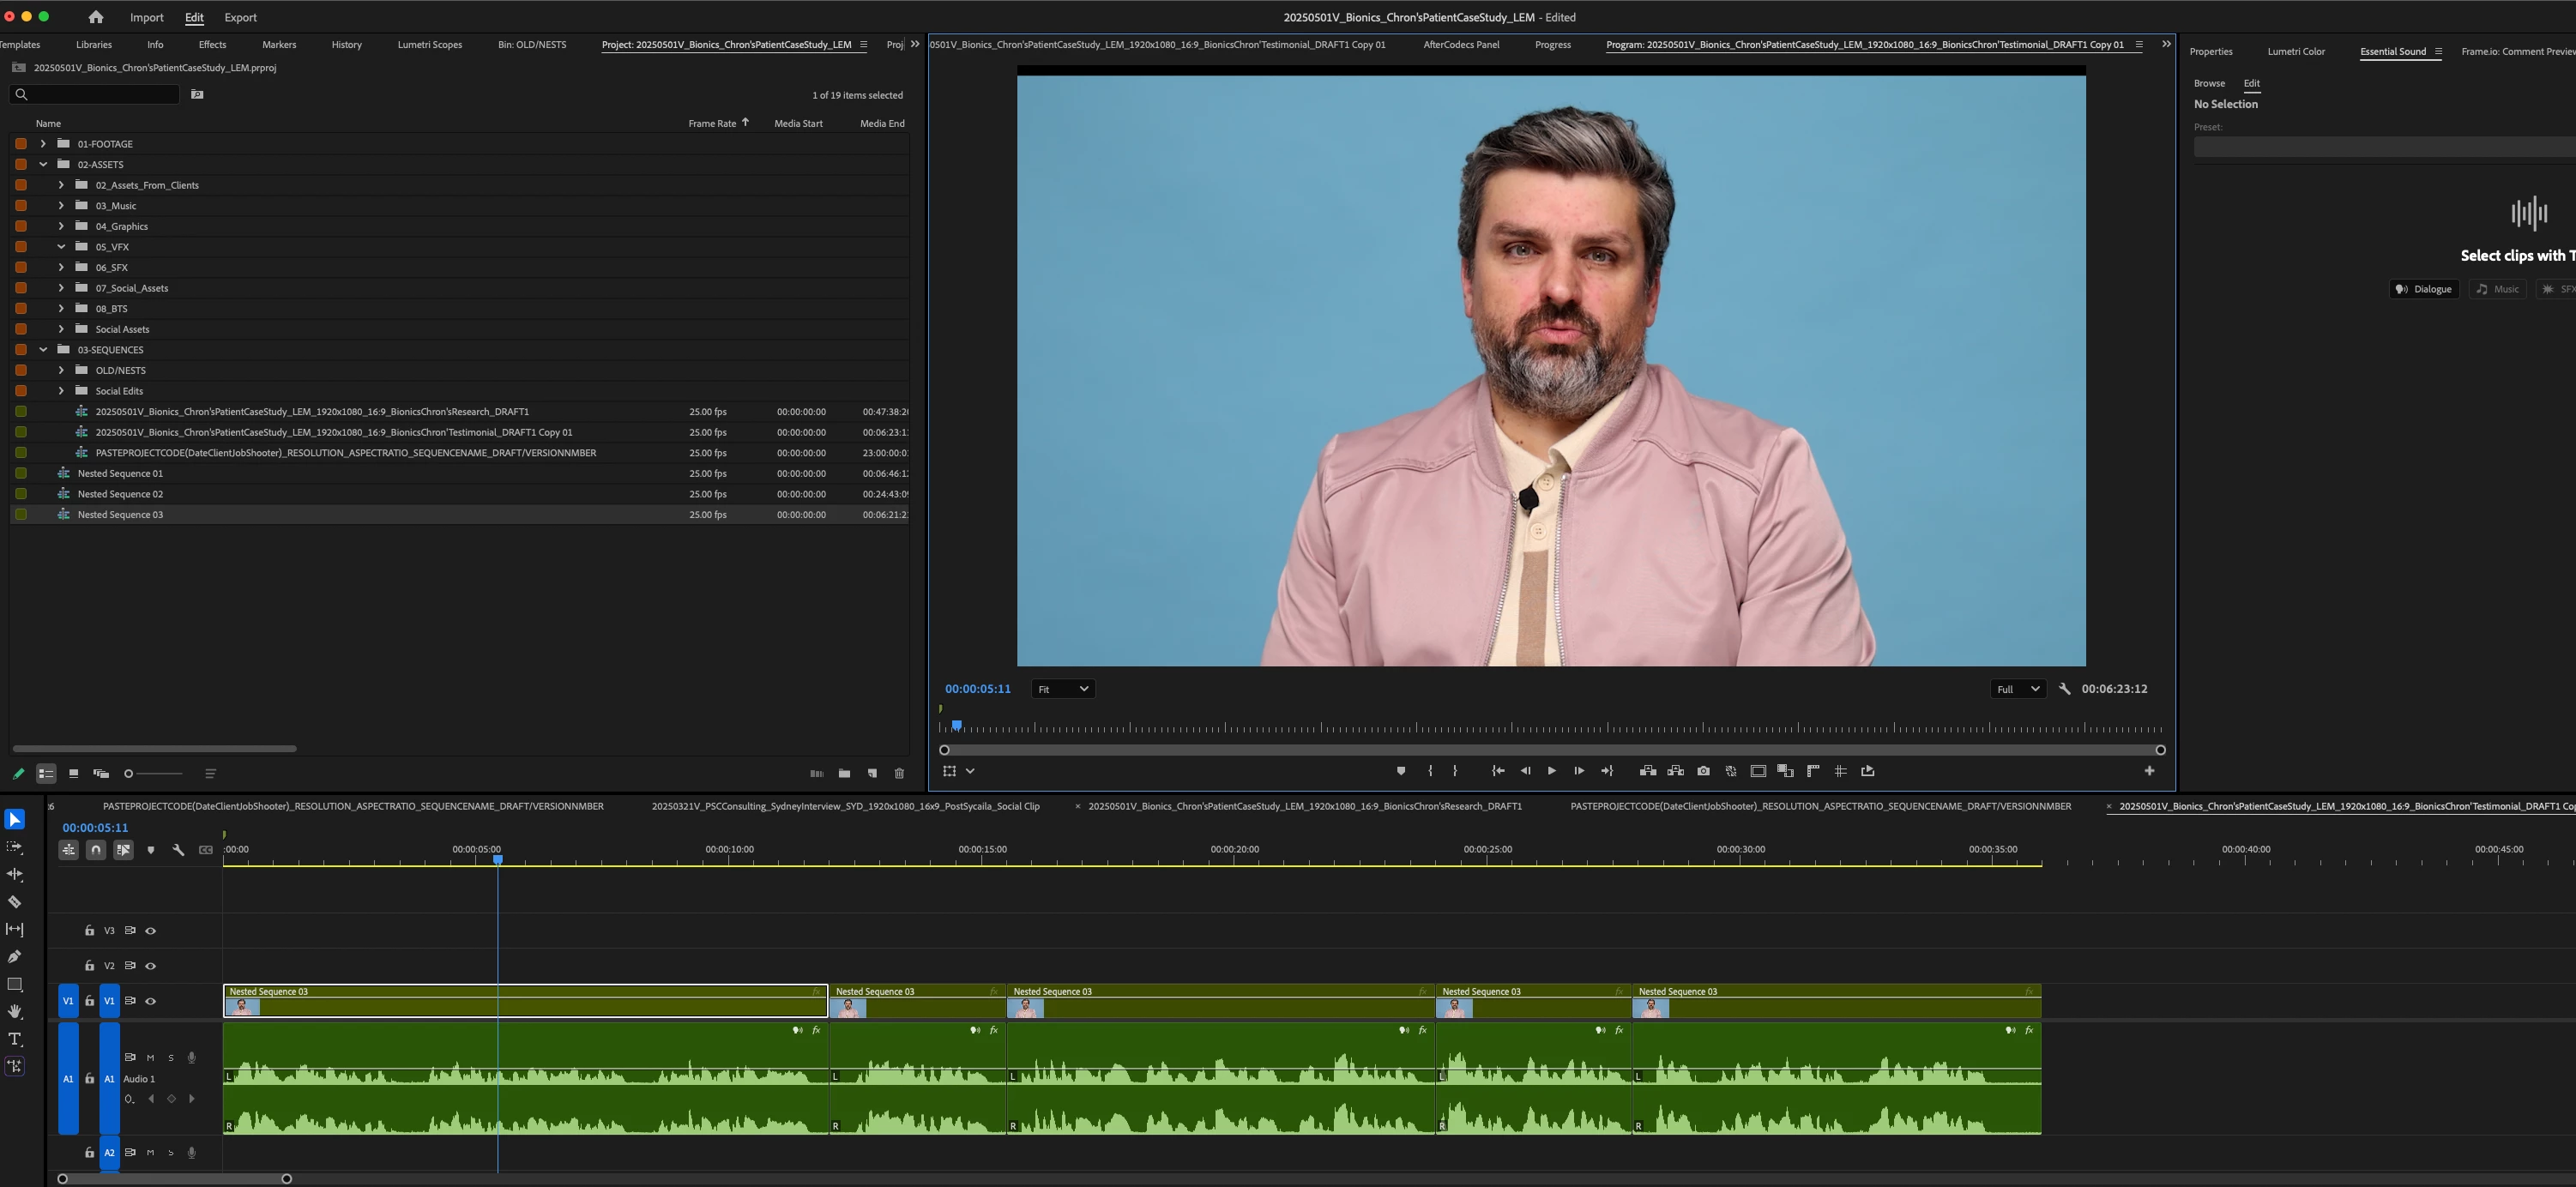2576x1187 pixels.
Task: Select the Hand tool
Action: tap(15, 1011)
